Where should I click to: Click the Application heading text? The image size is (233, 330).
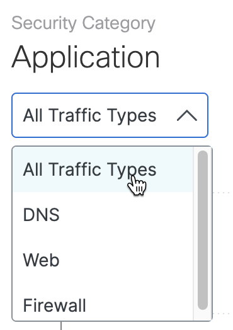[86, 58]
